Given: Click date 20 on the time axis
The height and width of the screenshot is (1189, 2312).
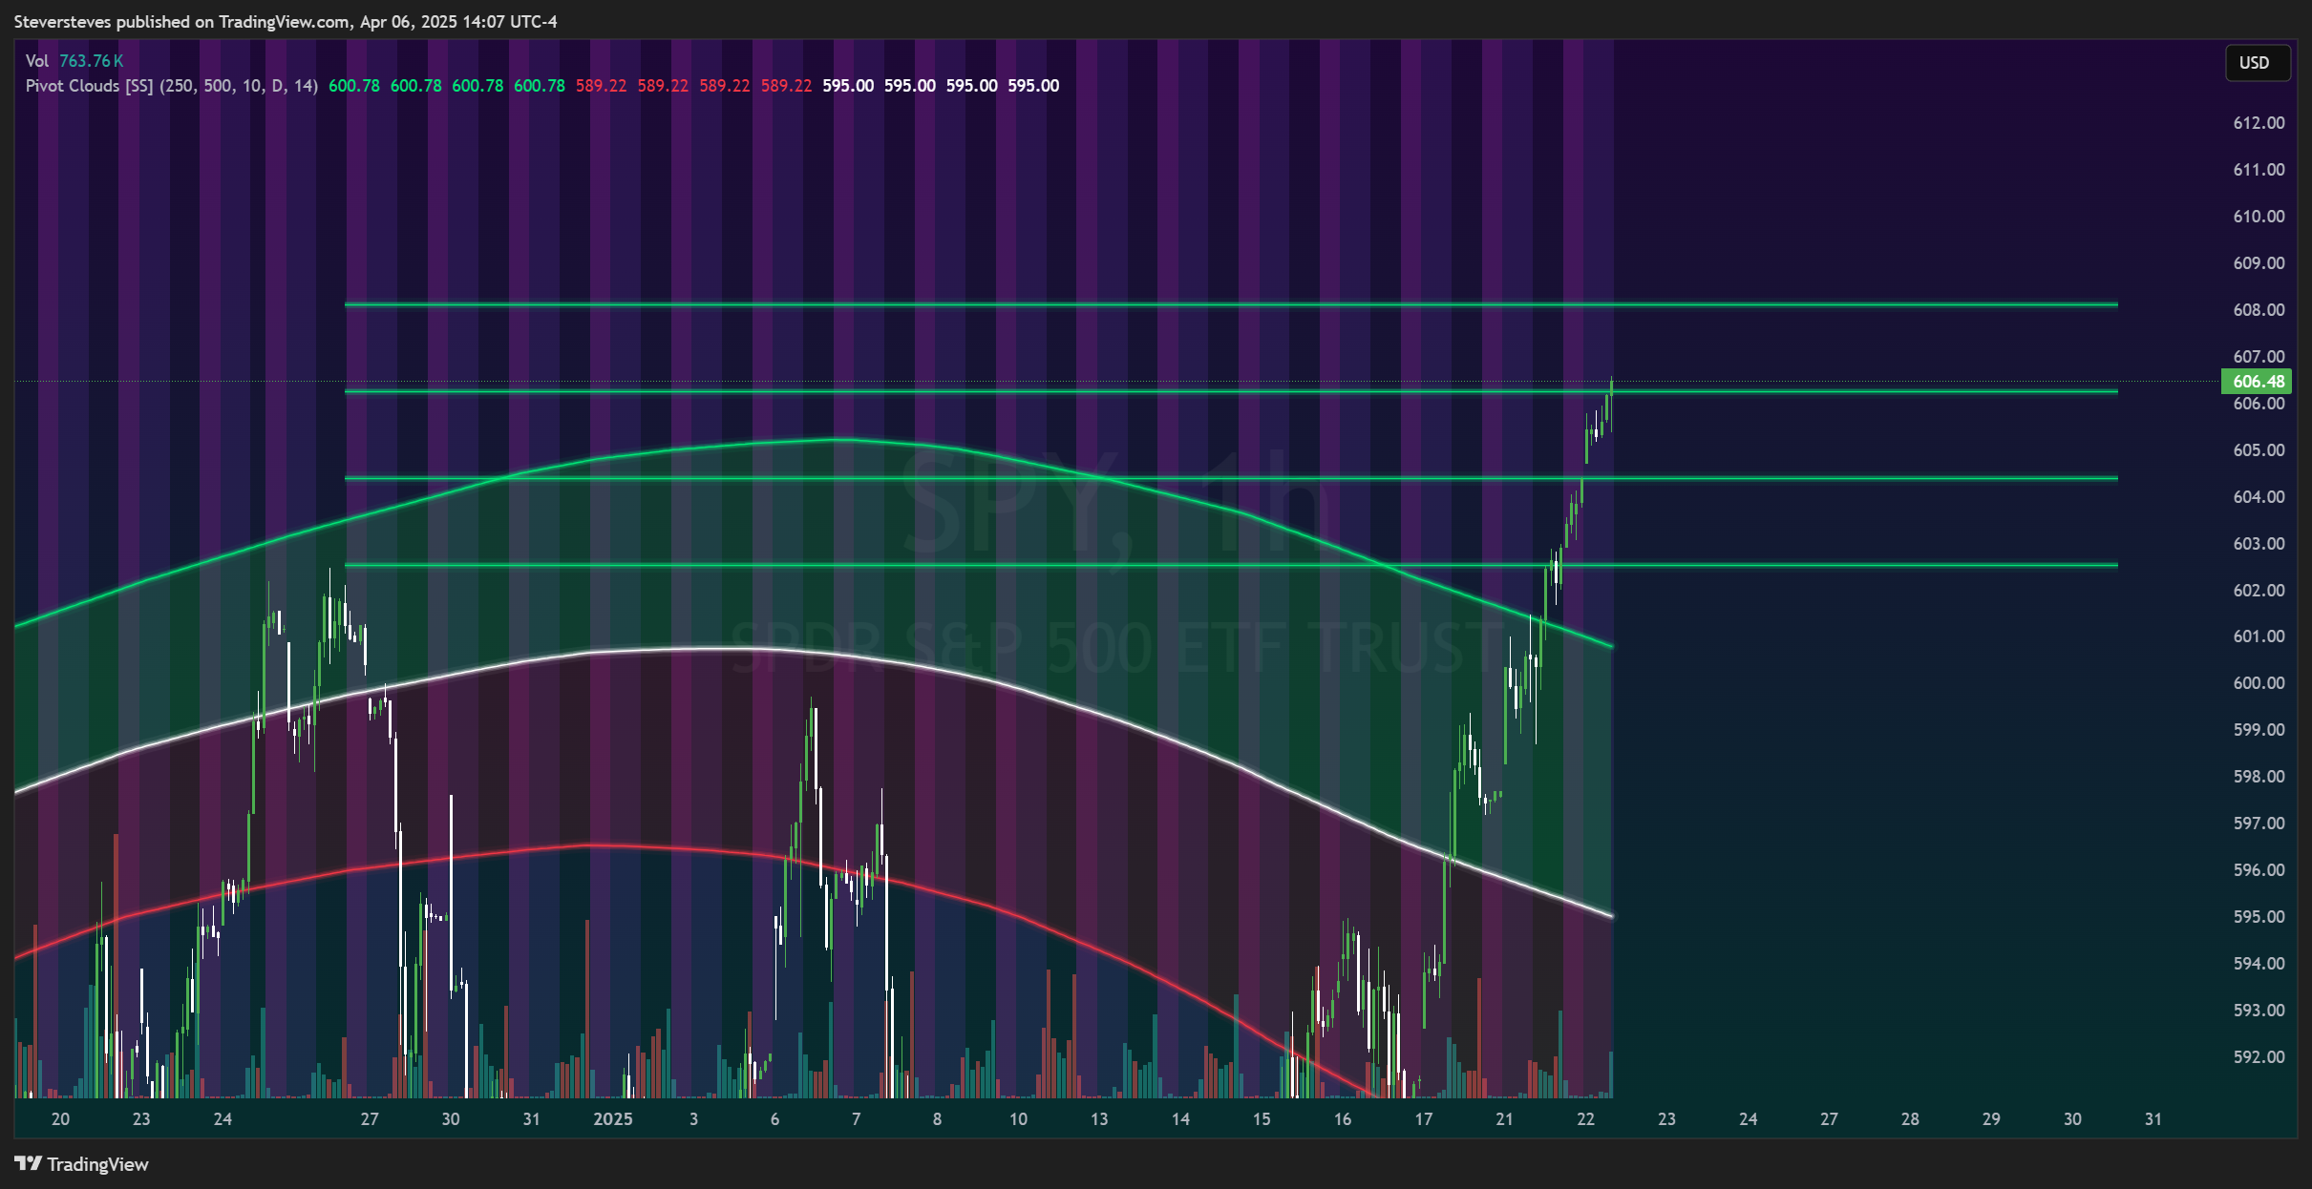Looking at the screenshot, I should pos(60,1119).
